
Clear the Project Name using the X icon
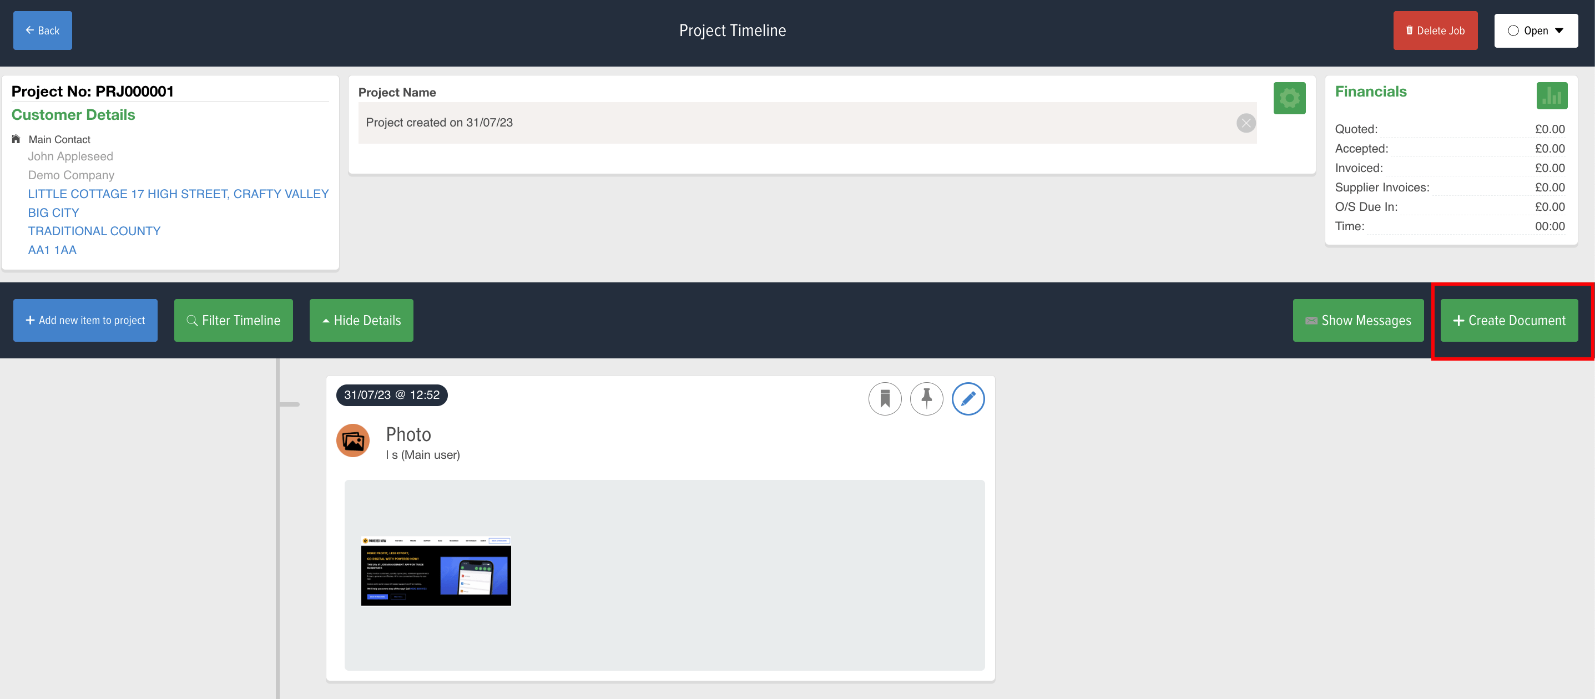[x=1246, y=123]
